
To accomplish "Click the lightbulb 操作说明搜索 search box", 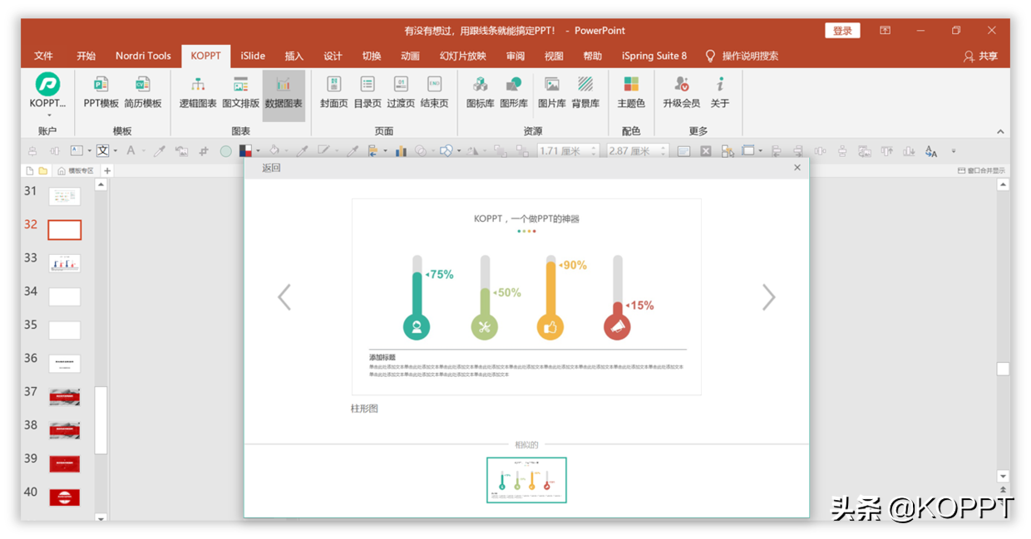I will point(742,56).
